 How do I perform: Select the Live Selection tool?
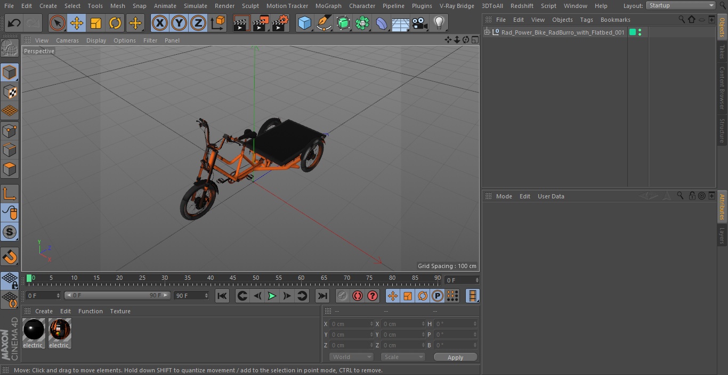click(x=58, y=23)
